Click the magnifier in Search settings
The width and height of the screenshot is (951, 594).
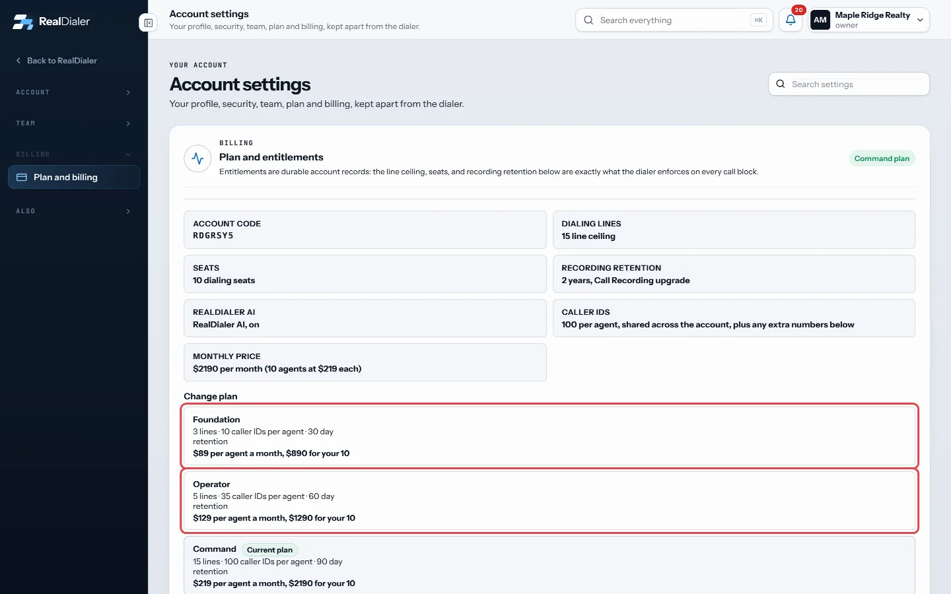781,84
